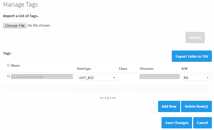Go to first page with << link
Image resolution: width=214 pixels, height=130 pixels.
[101, 98]
